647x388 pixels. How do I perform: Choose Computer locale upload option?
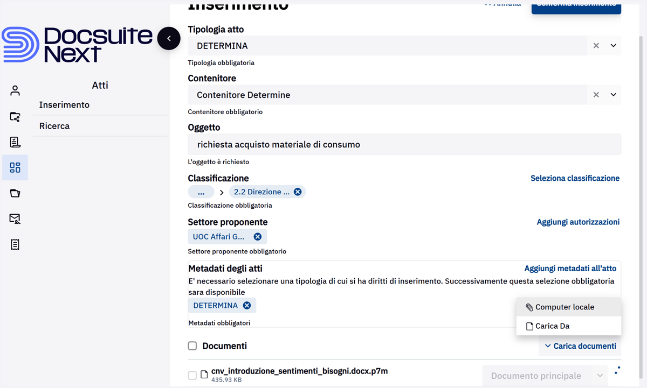tap(569, 307)
